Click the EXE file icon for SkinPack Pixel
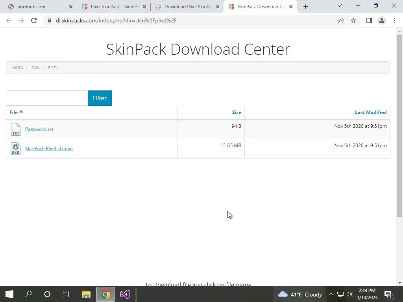 16,149
